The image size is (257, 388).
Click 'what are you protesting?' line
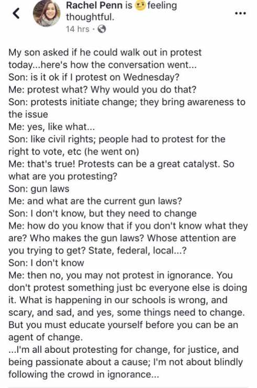[x=63, y=176]
